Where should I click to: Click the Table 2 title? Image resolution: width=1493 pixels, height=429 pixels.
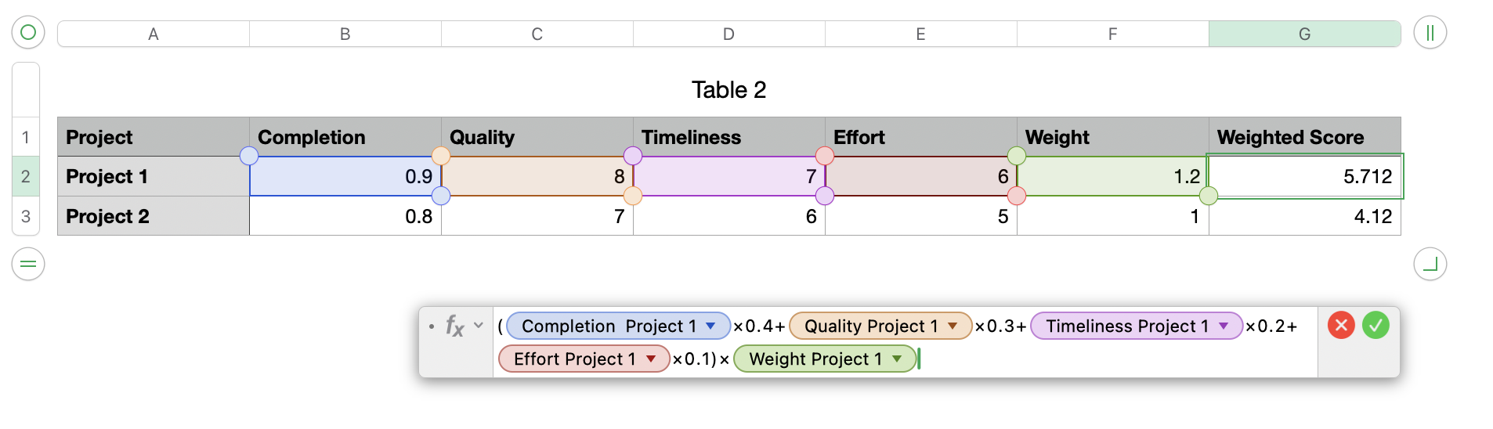click(x=728, y=90)
